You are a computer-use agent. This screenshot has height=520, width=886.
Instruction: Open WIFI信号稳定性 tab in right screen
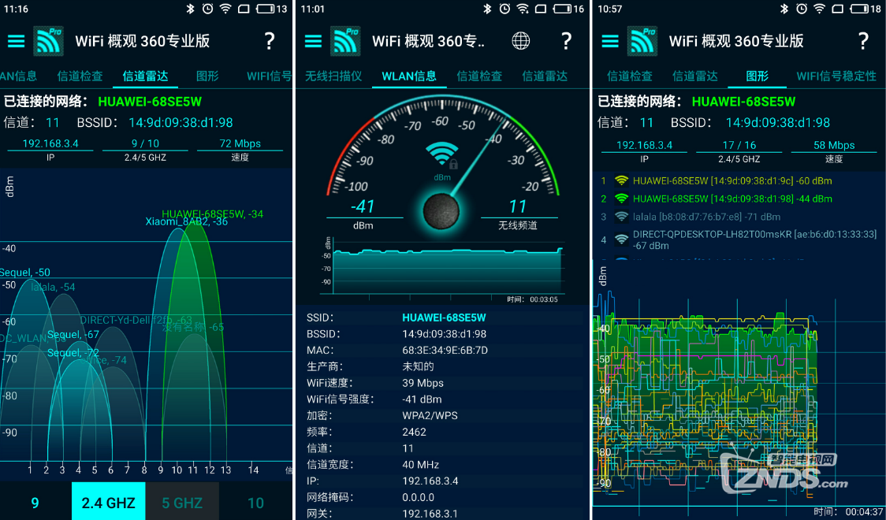pos(836,76)
